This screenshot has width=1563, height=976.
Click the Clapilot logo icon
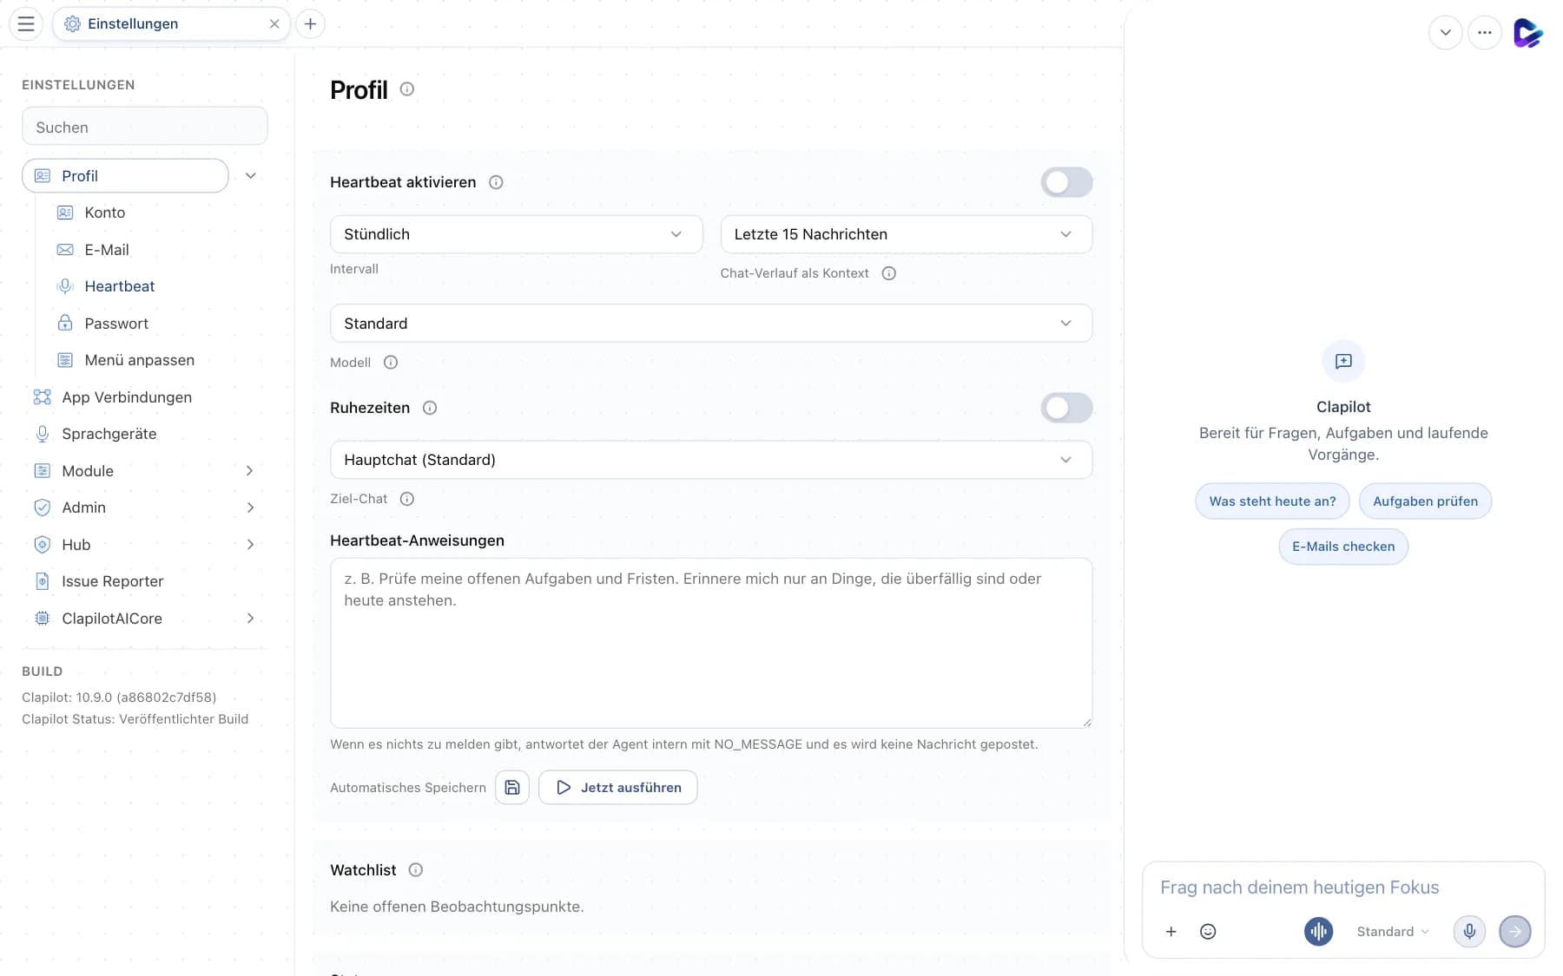[x=1527, y=33]
